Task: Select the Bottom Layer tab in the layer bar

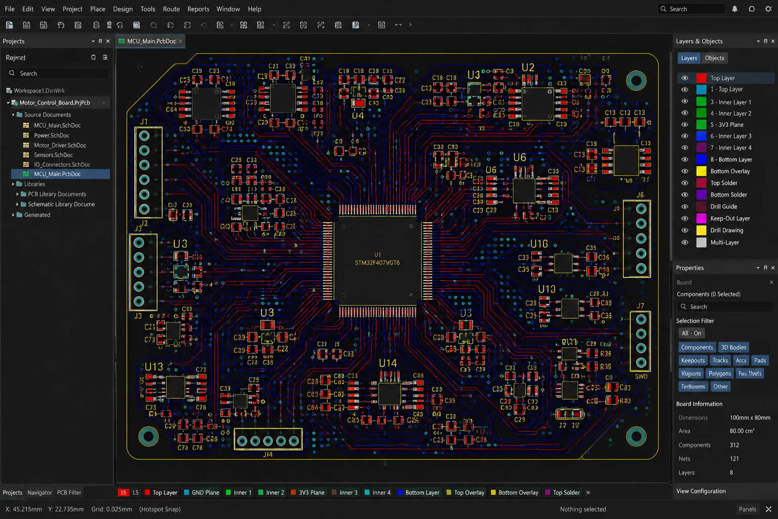Action: pos(418,493)
